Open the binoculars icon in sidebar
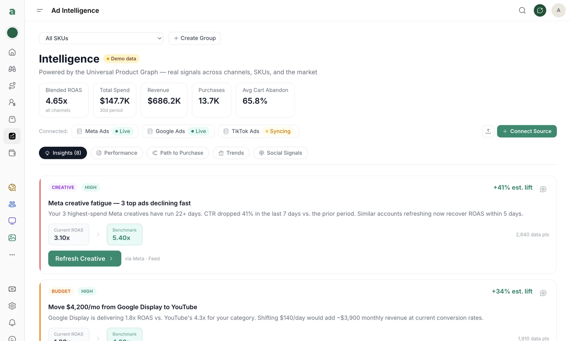571x341 pixels. (12, 69)
